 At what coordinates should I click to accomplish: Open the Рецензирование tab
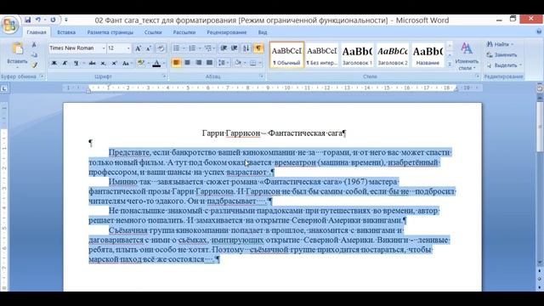tap(227, 32)
